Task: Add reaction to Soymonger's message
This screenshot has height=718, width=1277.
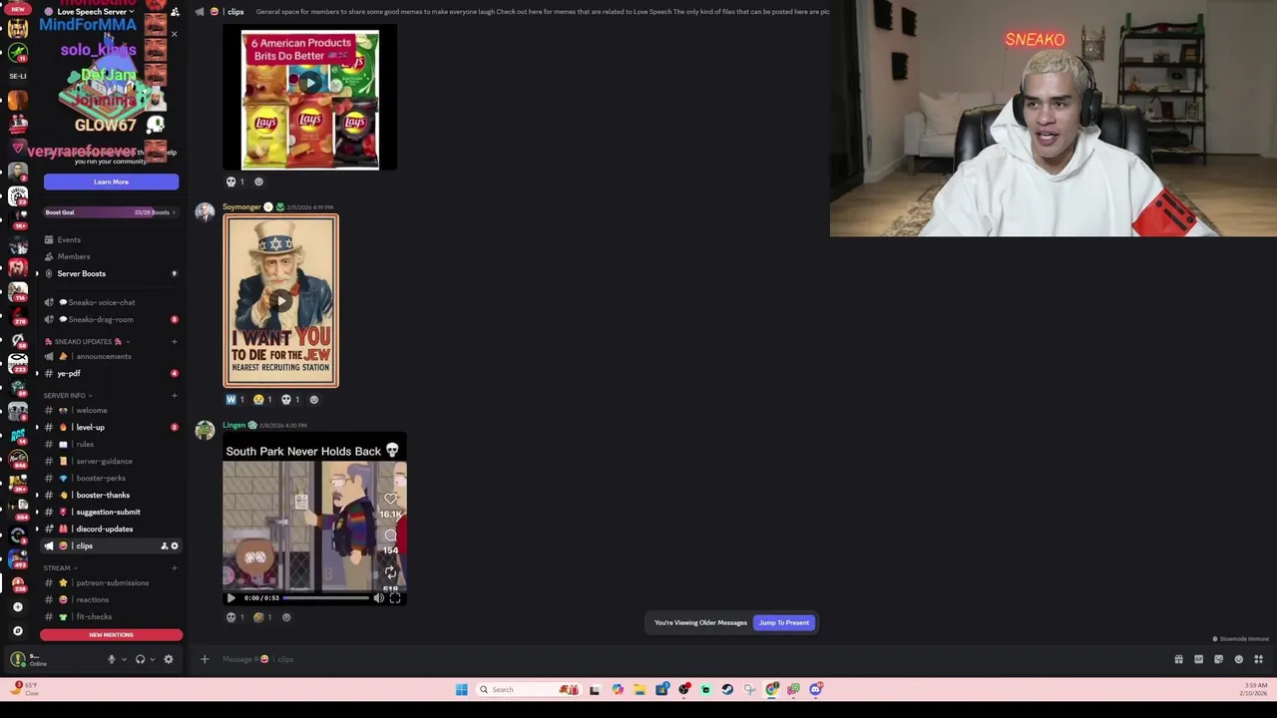Action: [314, 400]
